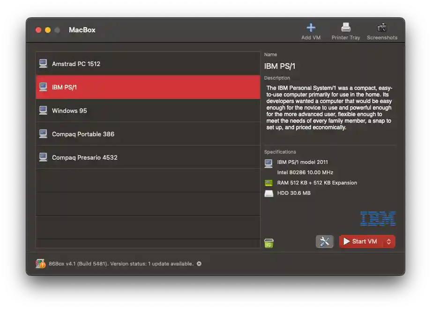Click the IBM PS/1 name field

tap(280, 66)
